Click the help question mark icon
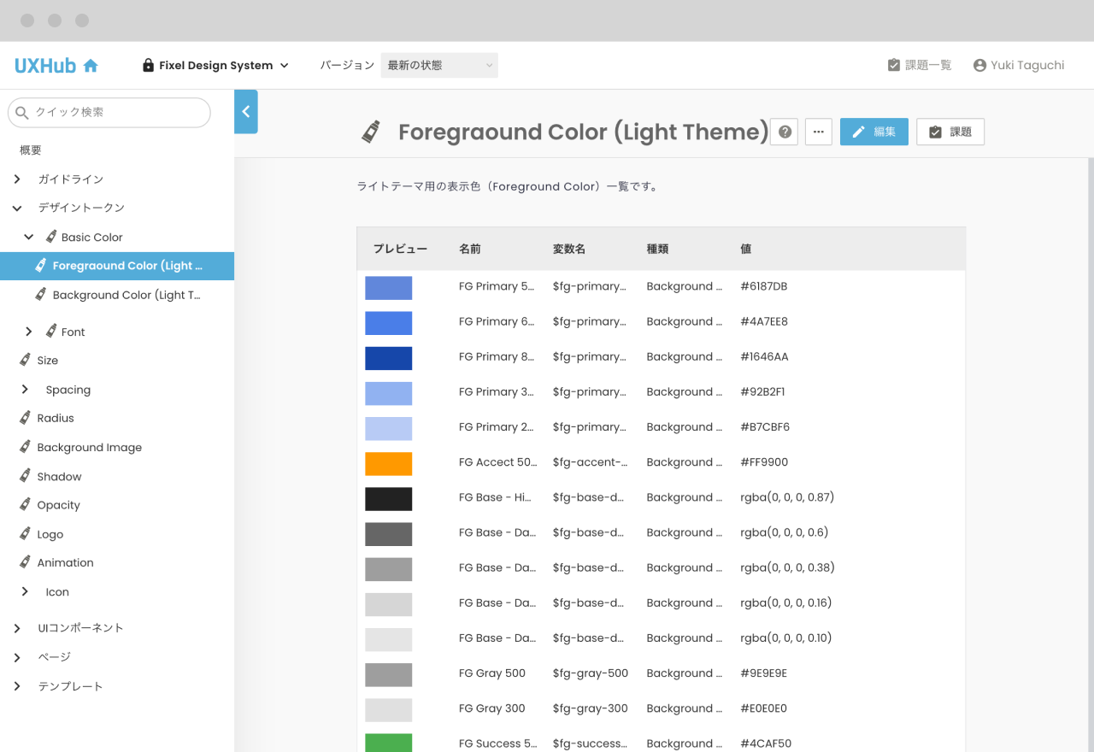1094x752 pixels. tap(784, 132)
